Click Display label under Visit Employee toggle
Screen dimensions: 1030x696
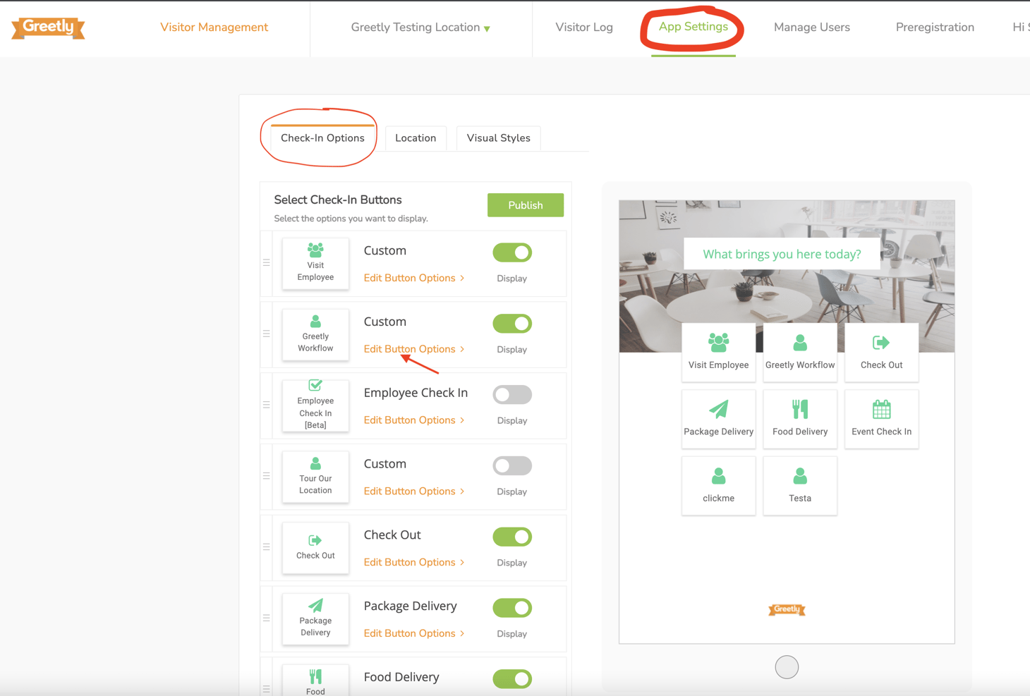[x=512, y=279]
